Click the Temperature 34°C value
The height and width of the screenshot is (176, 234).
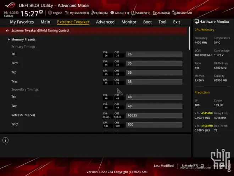pos(217,43)
